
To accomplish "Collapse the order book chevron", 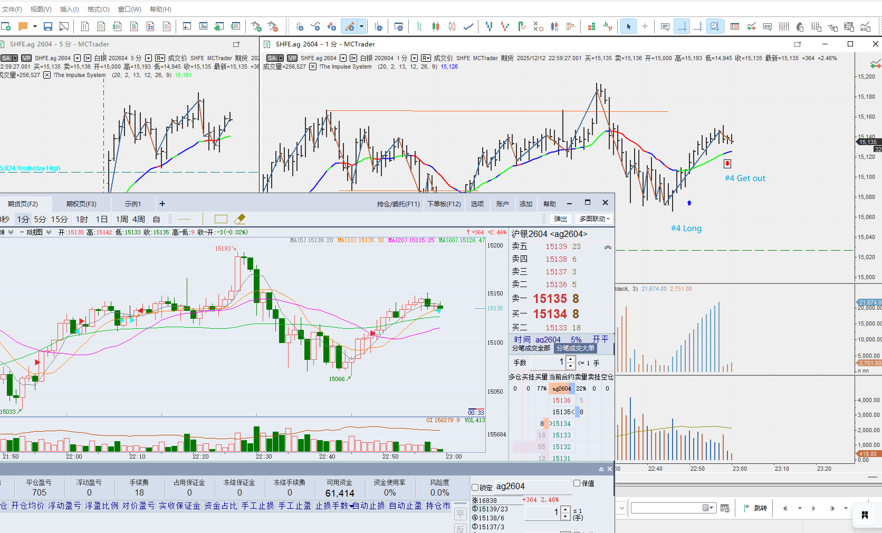I will pos(608,247).
